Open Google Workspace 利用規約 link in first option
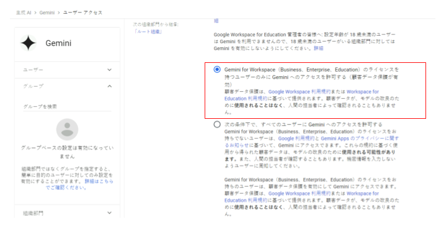Image resolution: width=444 pixels, height=233 pixels. pyautogui.click(x=299, y=92)
